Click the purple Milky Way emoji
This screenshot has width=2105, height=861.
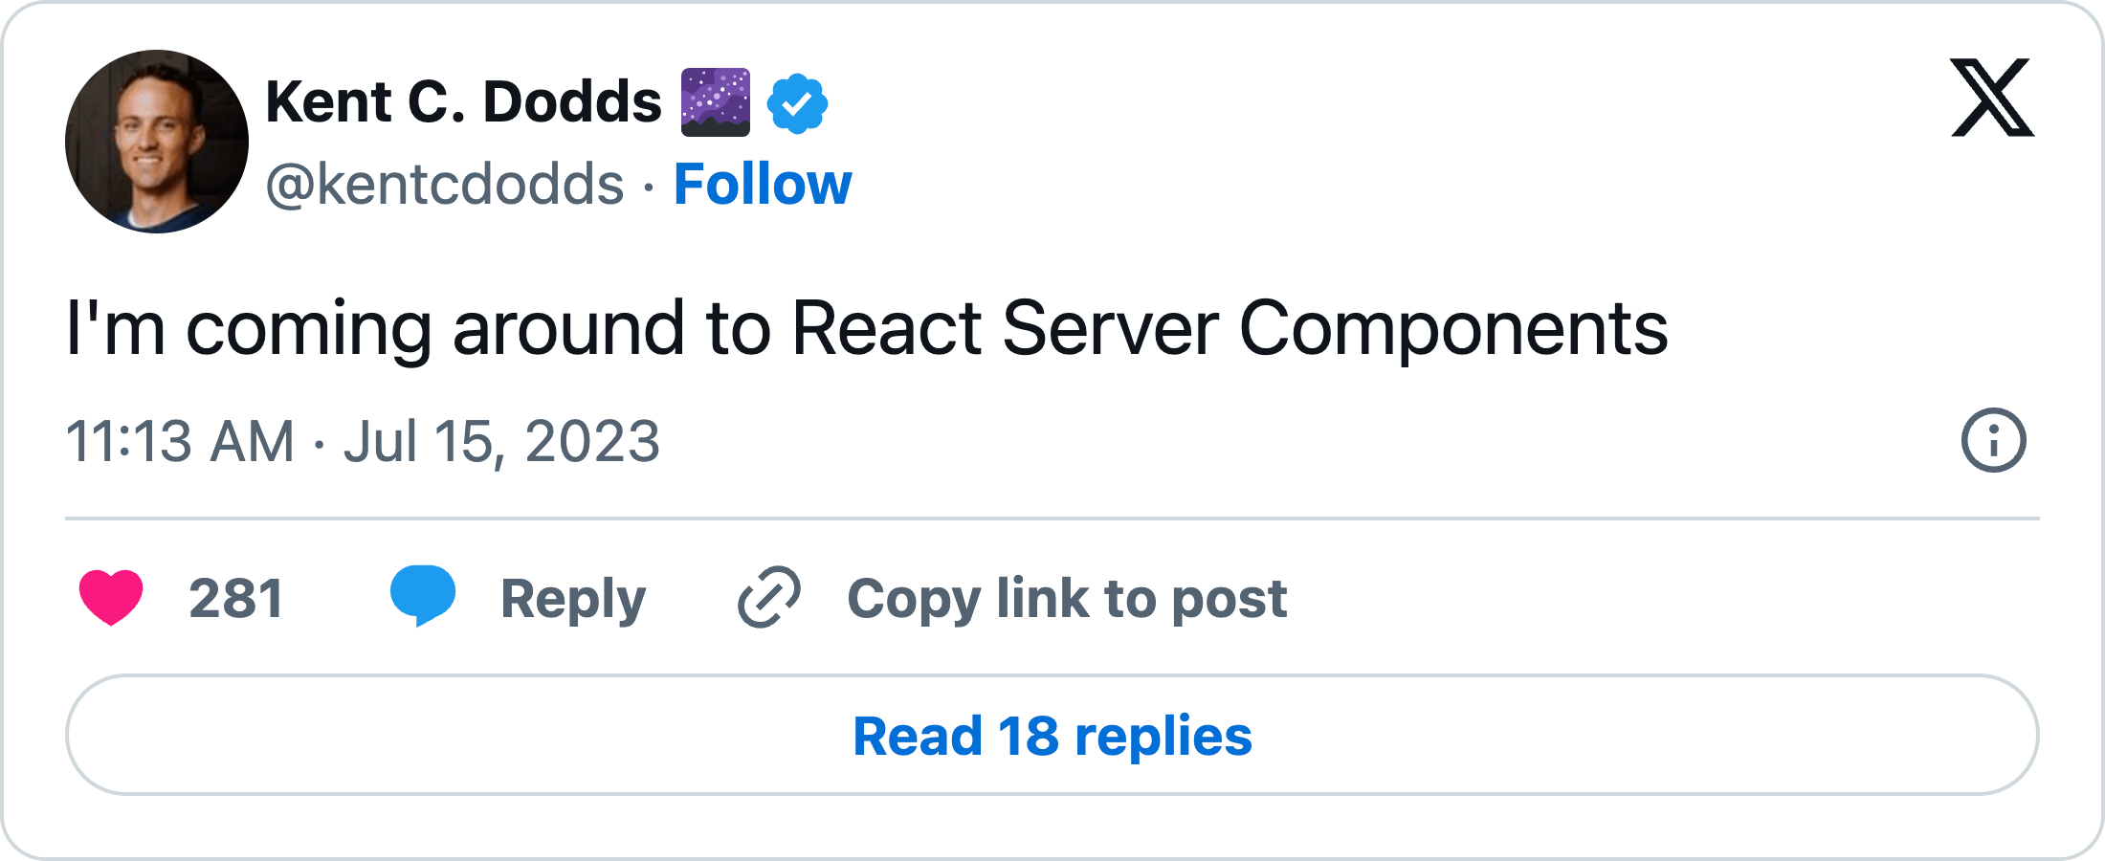tap(715, 102)
